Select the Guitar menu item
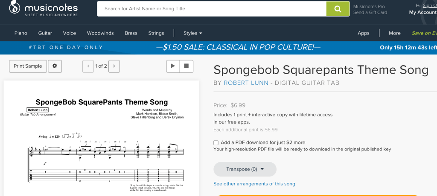The height and width of the screenshot is (196, 437). [45, 33]
